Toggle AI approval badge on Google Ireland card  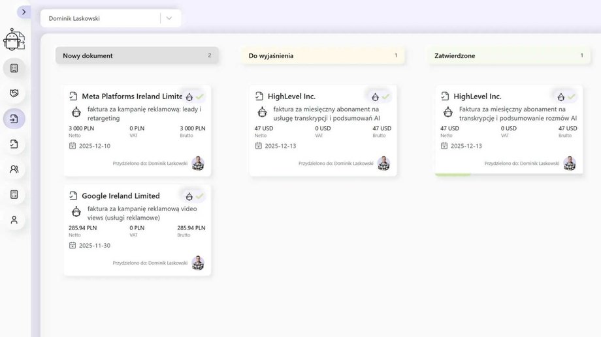194,196
